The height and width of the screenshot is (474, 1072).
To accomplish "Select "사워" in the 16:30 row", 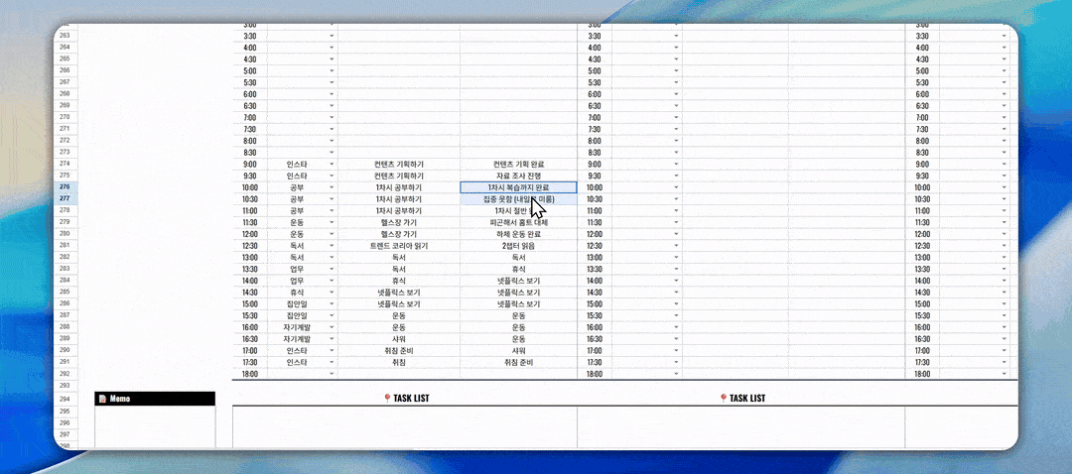I will pyautogui.click(x=399, y=339).
